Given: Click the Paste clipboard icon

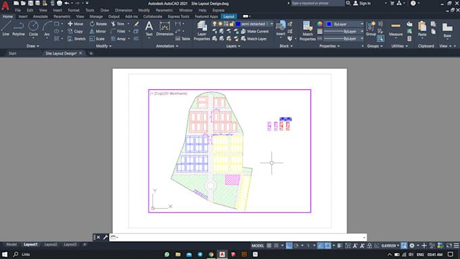Looking at the screenshot, I should (422, 29).
